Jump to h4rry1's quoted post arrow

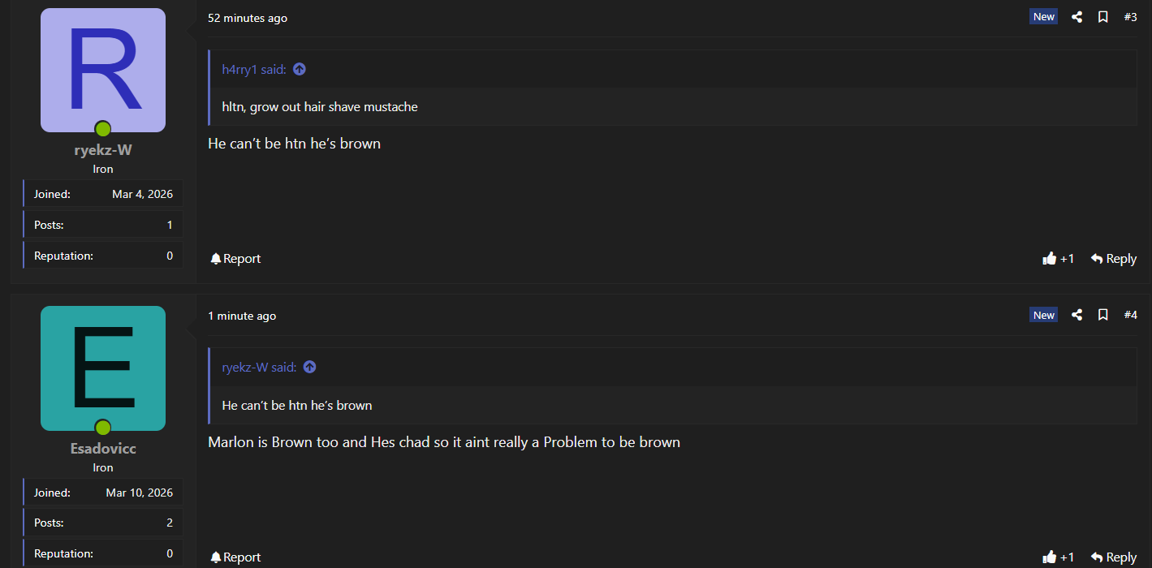300,70
